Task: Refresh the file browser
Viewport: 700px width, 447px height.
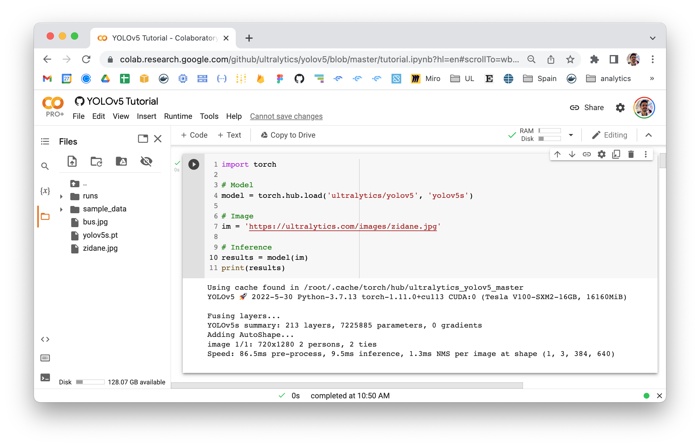Action: coord(96,161)
